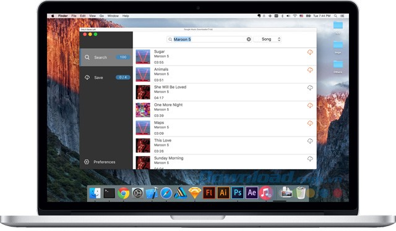
Task: Click the battery status icon
Action: (x=308, y=15)
